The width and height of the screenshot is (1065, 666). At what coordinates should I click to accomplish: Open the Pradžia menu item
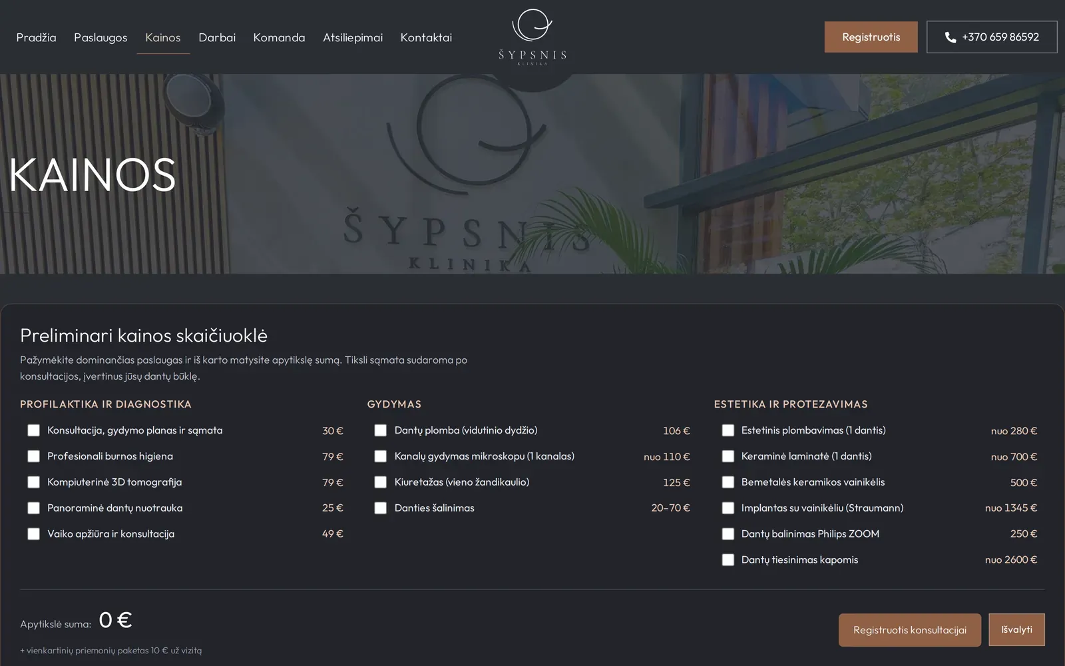click(36, 37)
